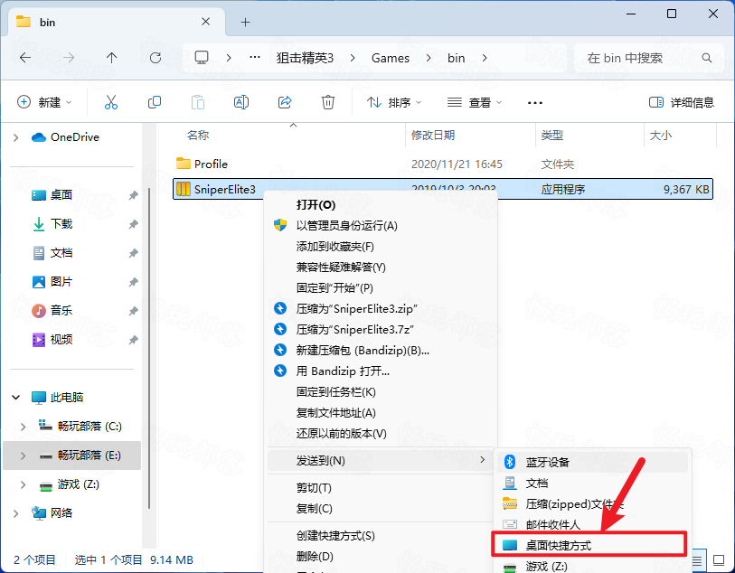Expand the 畅玩部落 (E:) drive node
This screenshot has height=573, width=735.
(23, 456)
